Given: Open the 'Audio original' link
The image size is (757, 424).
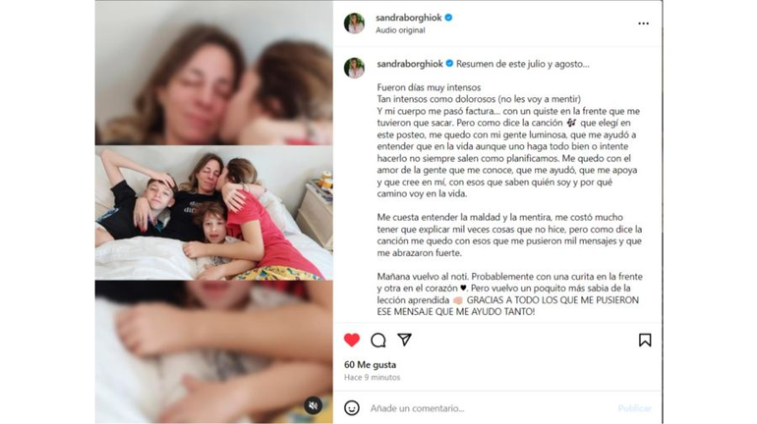Looking at the screenshot, I should [x=400, y=29].
